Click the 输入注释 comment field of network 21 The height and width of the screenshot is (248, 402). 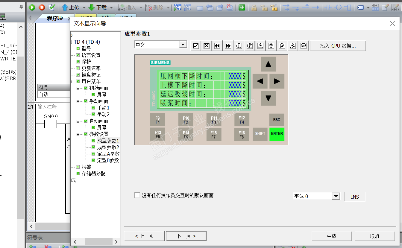[x=47, y=107]
